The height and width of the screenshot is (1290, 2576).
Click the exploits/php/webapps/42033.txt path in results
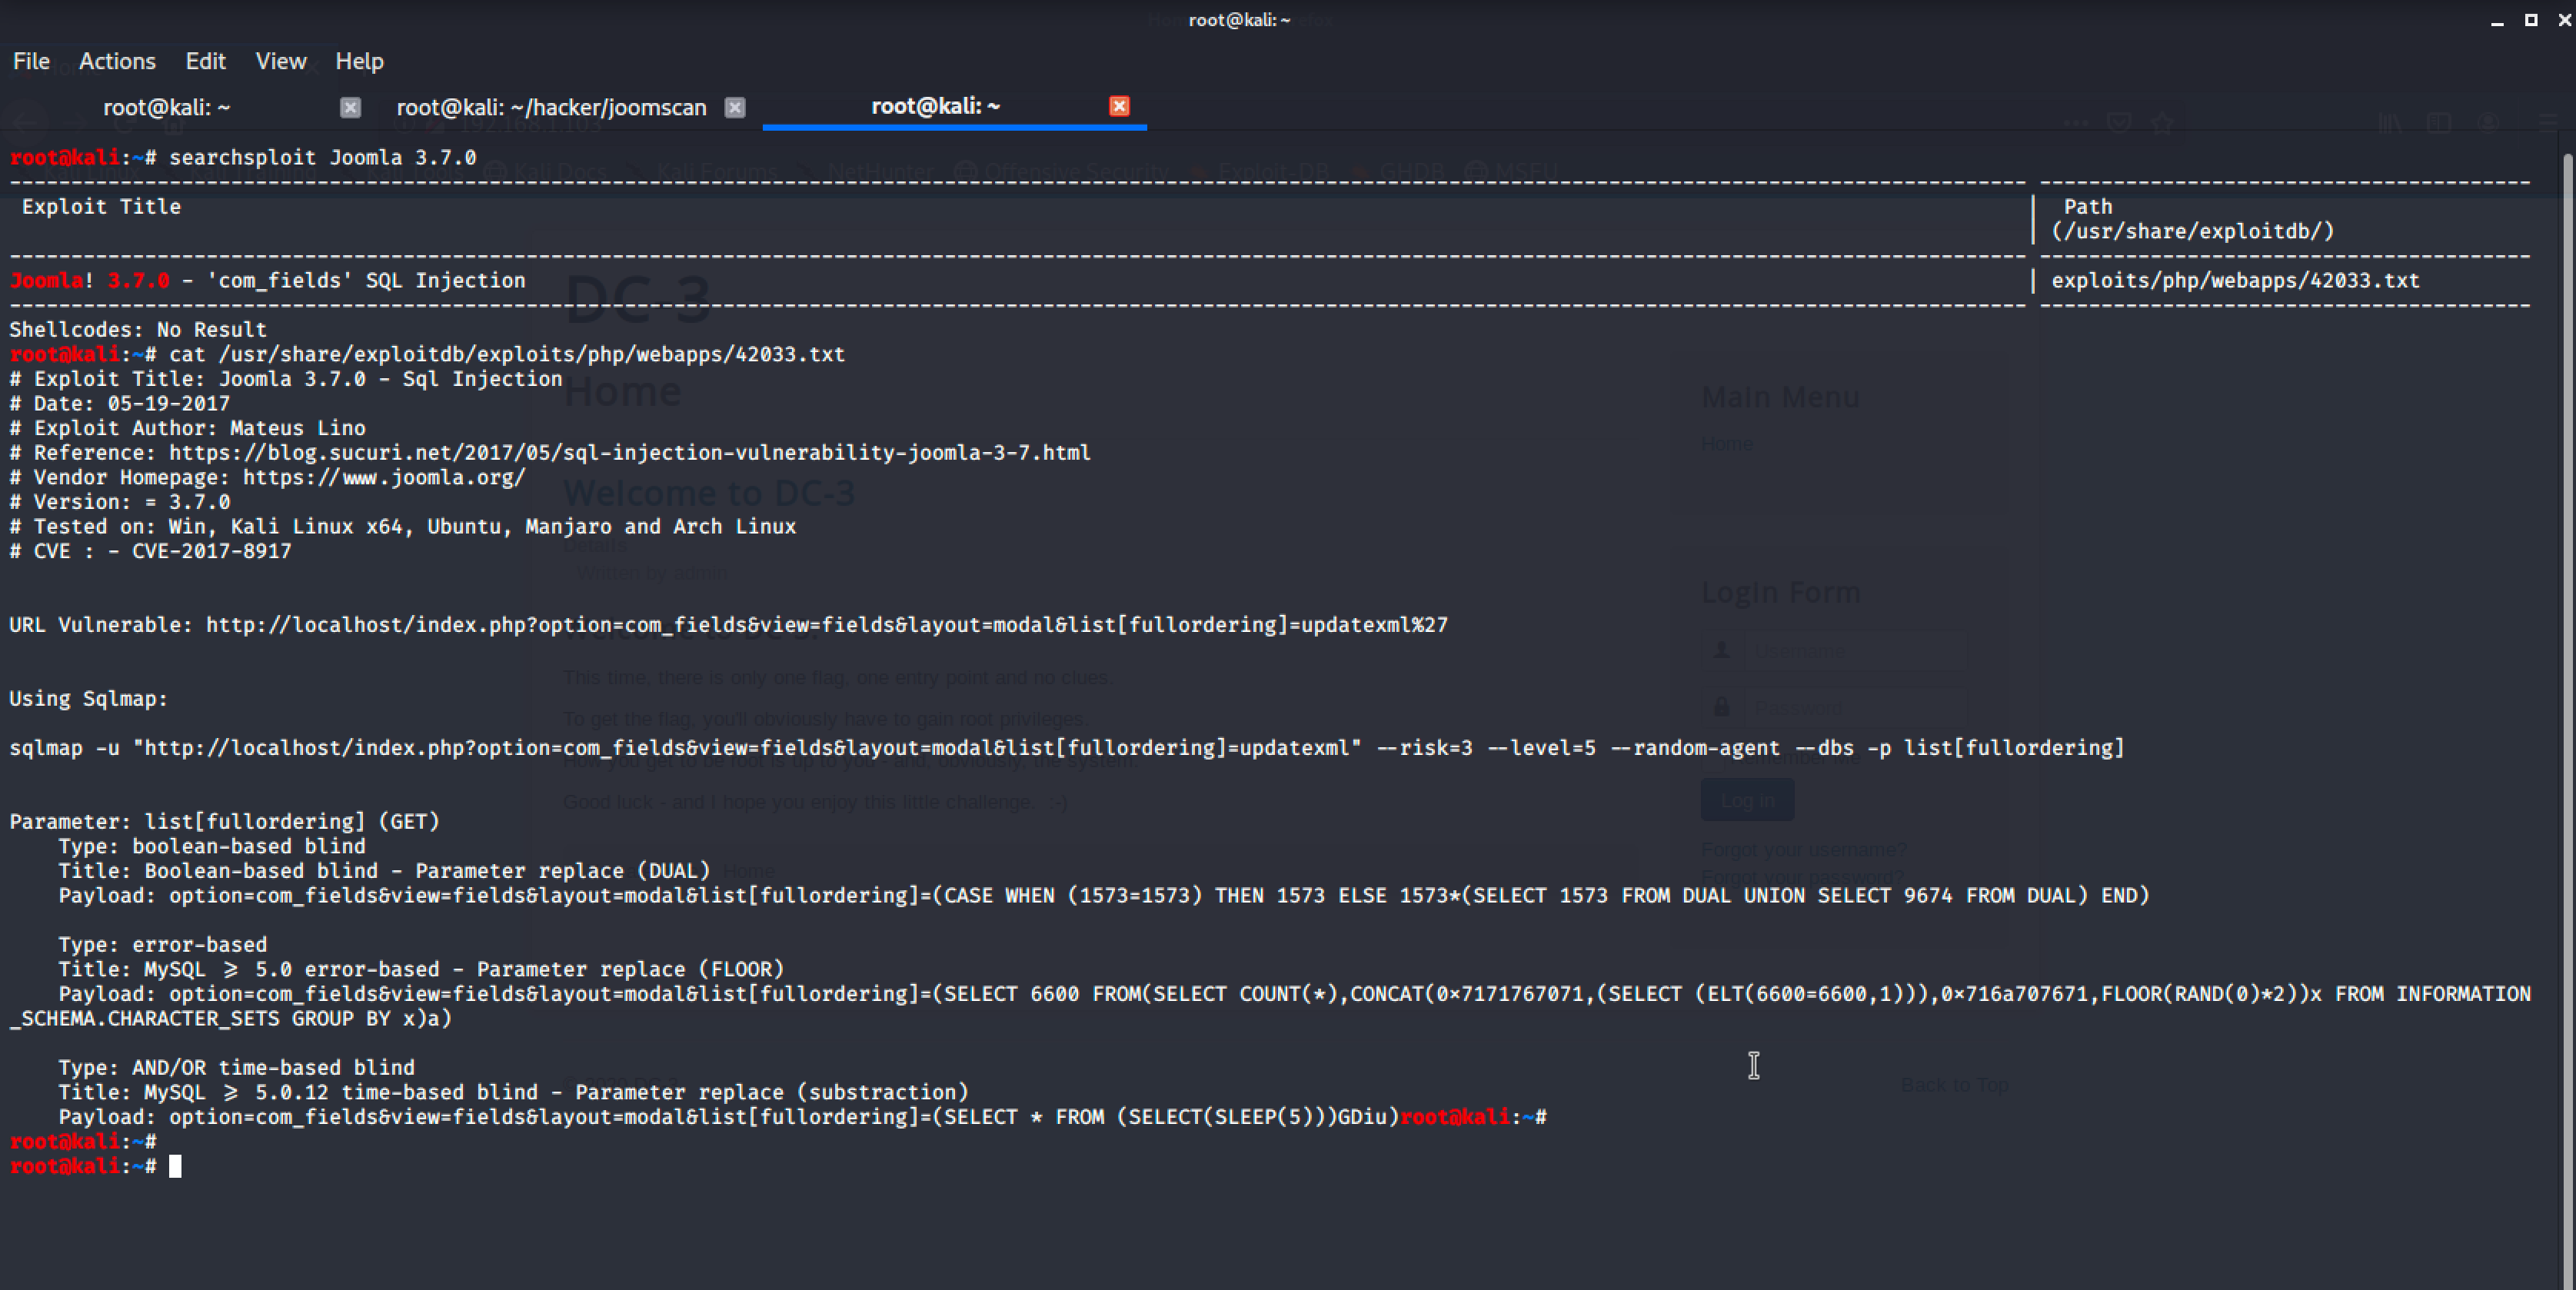point(2235,281)
